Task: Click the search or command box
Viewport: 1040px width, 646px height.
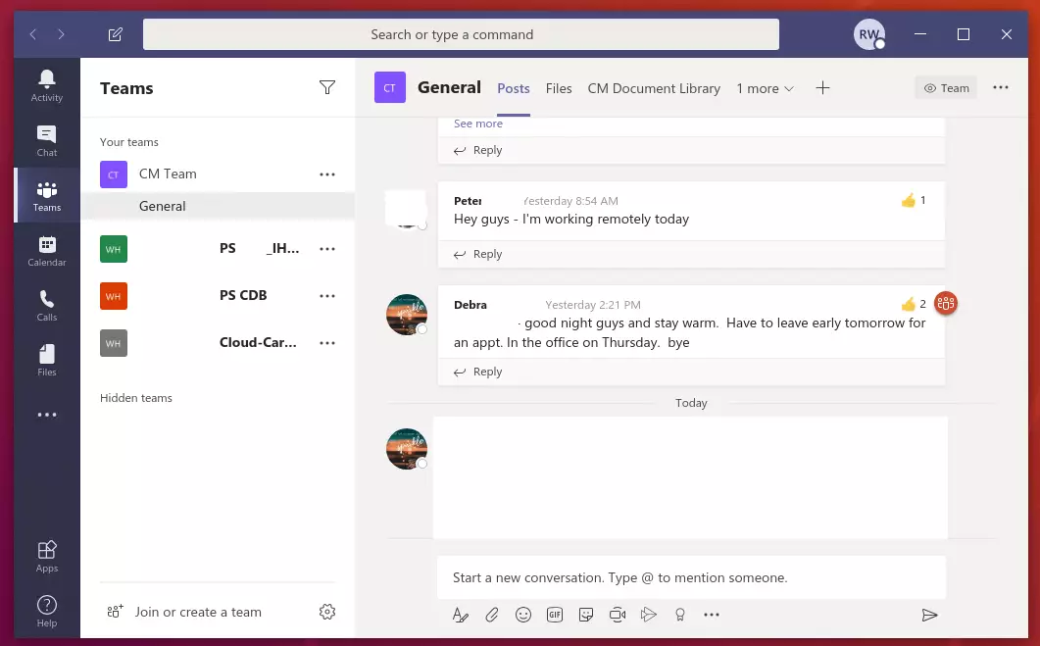Action: [x=461, y=34]
